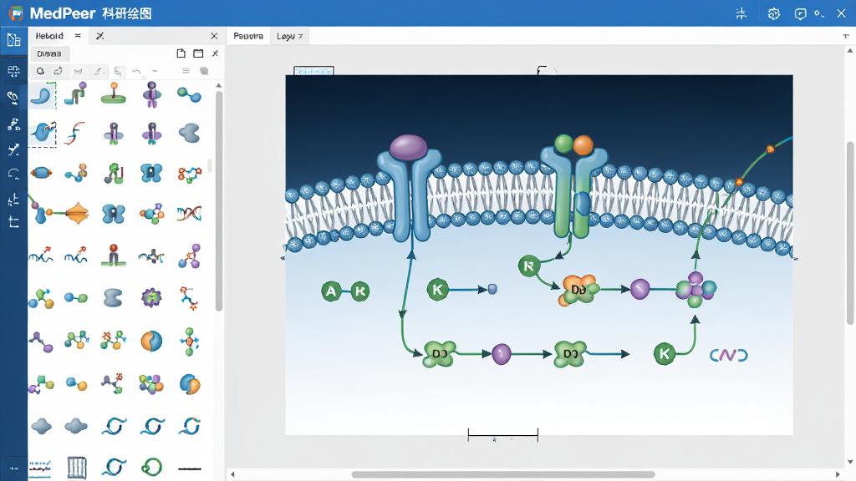The height and width of the screenshot is (481, 856).
Task: Pick the vertical bars gate shape
Action: tap(76, 468)
